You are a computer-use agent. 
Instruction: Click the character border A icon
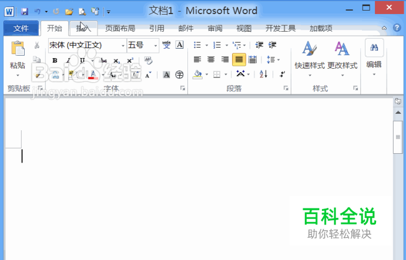pyautogui.click(x=179, y=45)
